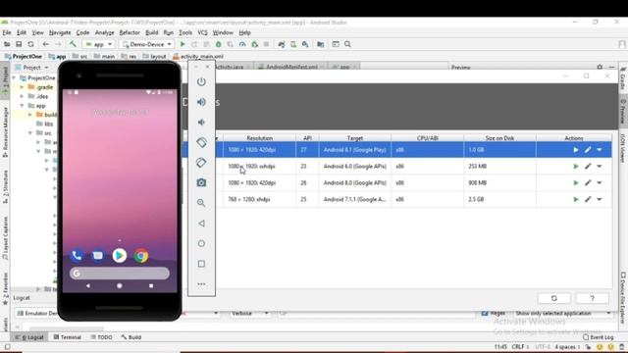Image resolution: width=628 pixels, height=353 pixels.
Task: Open the Demo-Device target dropdown
Action: [147, 44]
